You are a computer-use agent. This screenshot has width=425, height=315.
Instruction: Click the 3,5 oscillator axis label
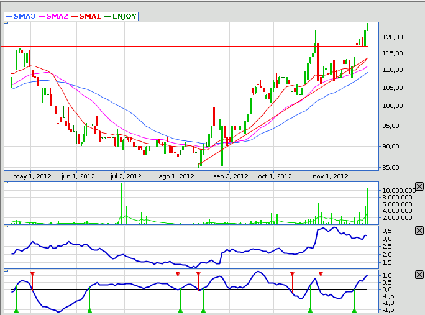pos(386,231)
